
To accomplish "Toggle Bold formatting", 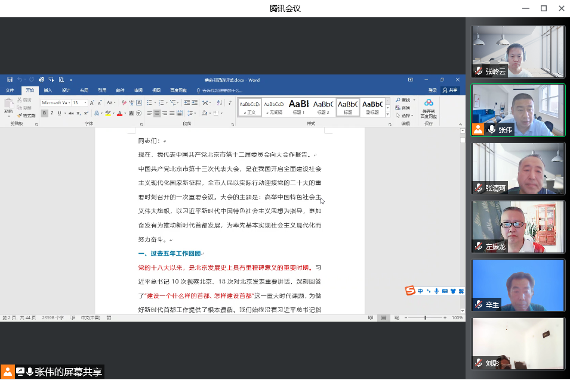I will coord(45,113).
